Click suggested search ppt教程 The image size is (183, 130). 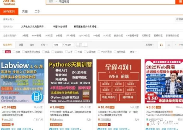point(107,36)
